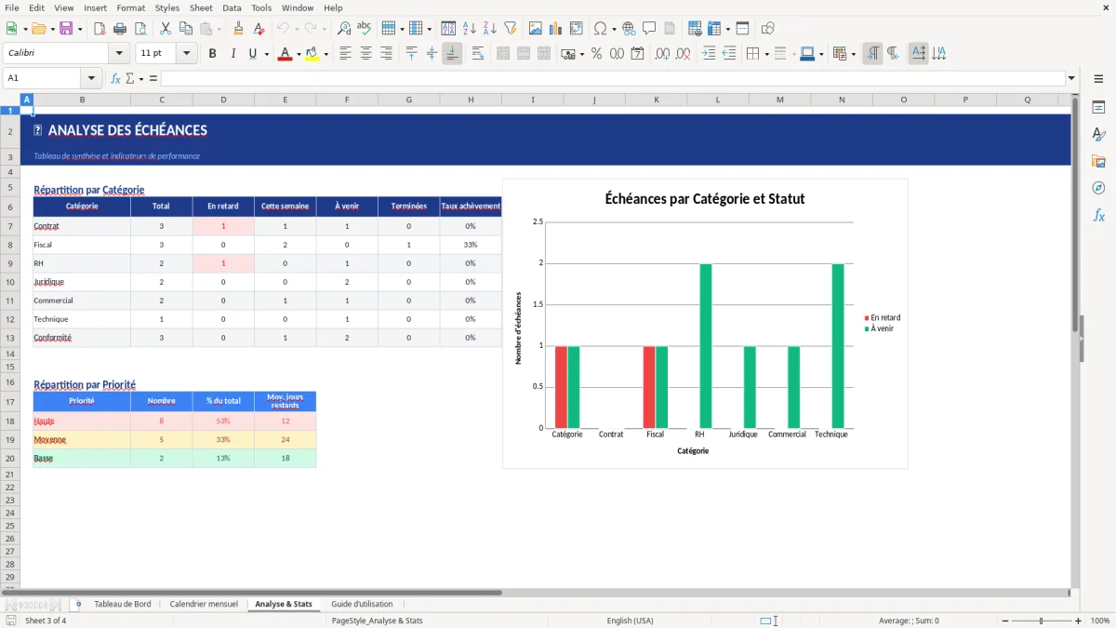This screenshot has width=1116, height=628.
Task: Open the Guide d'utilisation sheet
Action: point(363,603)
